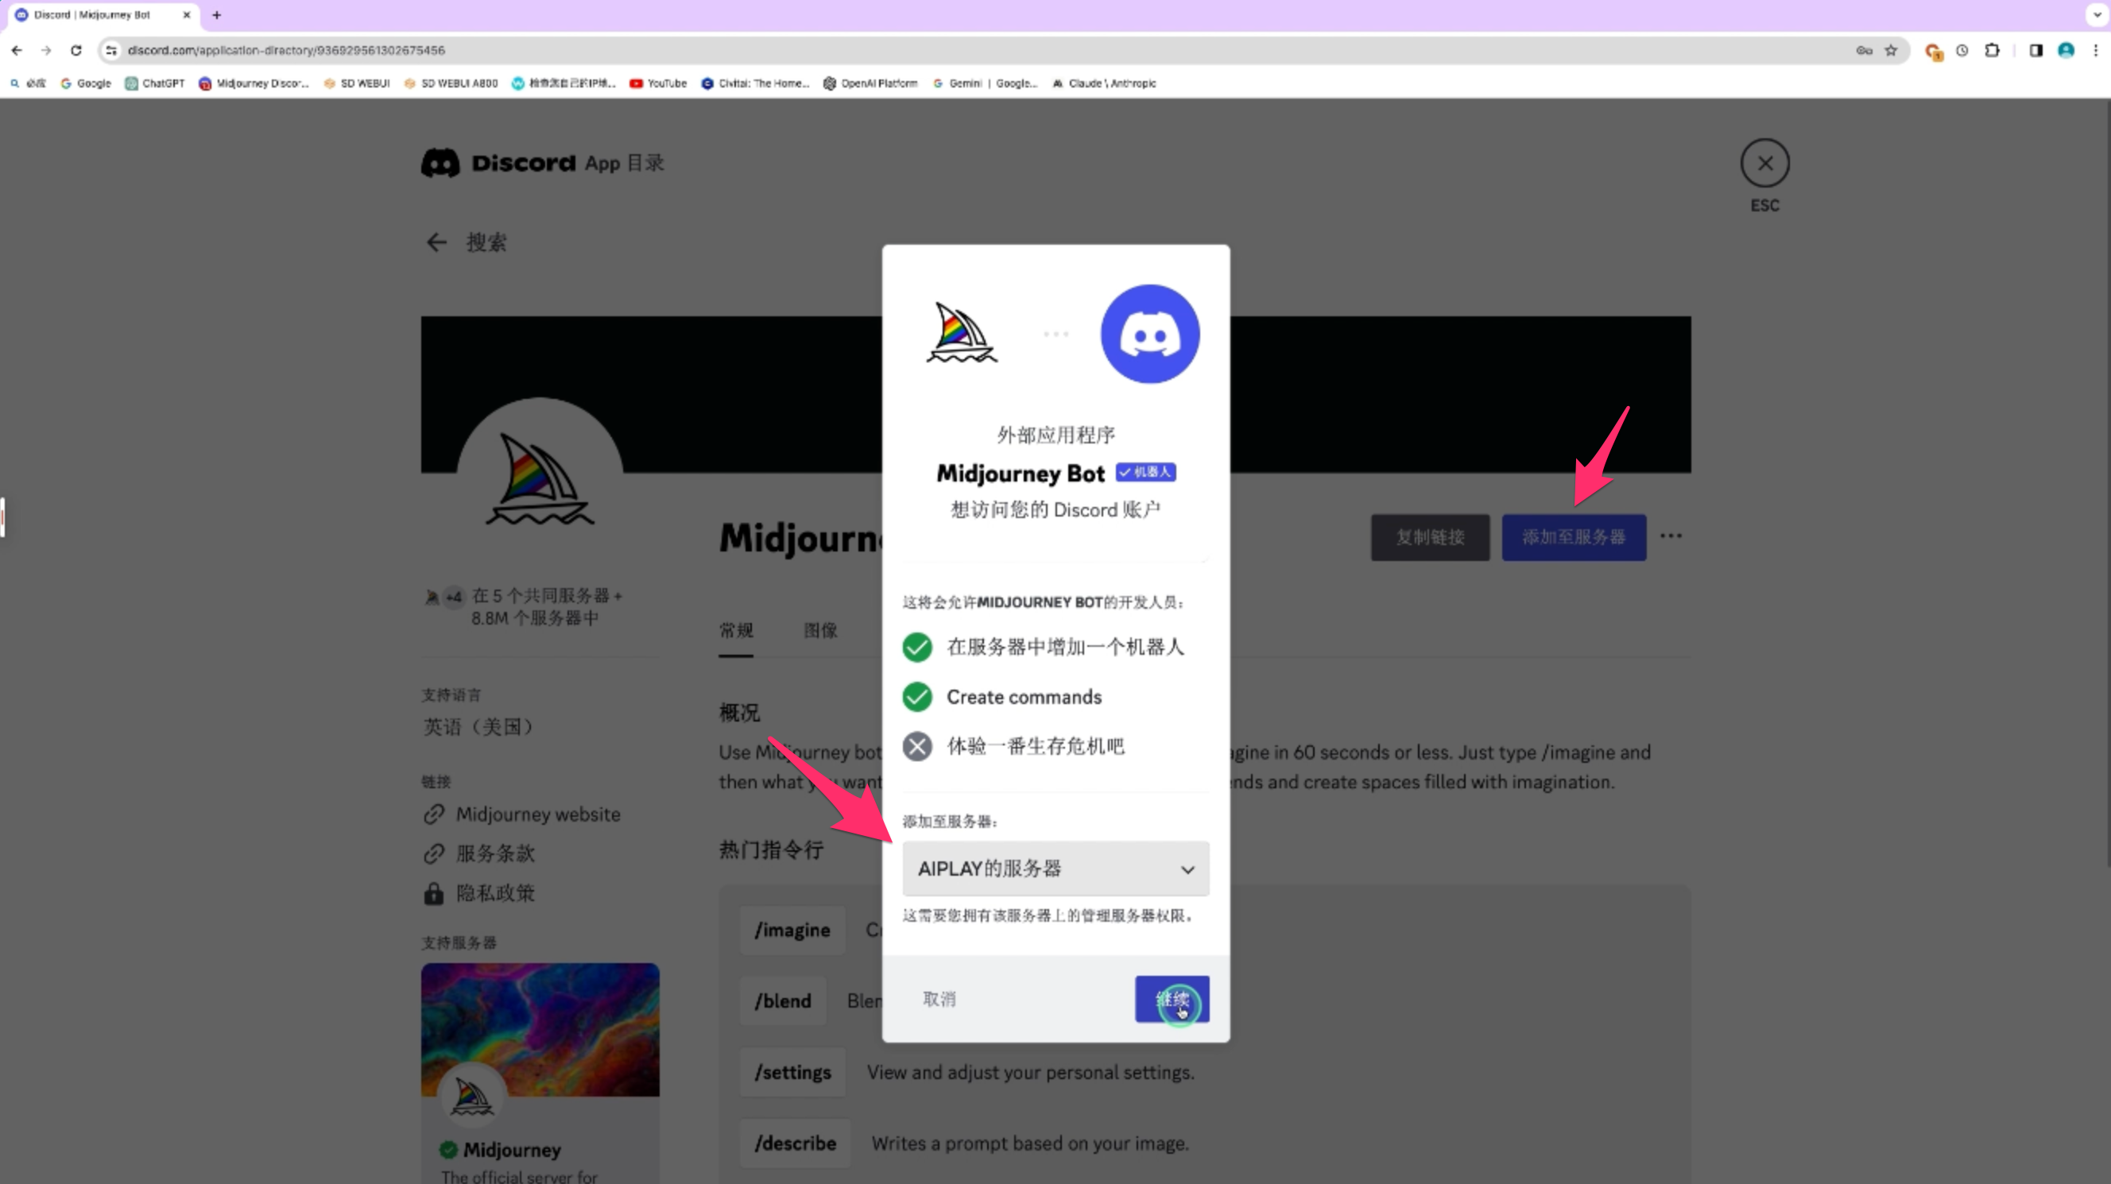Open the extensions puzzle icon
This screenshot has width=2111, height=1184.
pos(1992,50)
